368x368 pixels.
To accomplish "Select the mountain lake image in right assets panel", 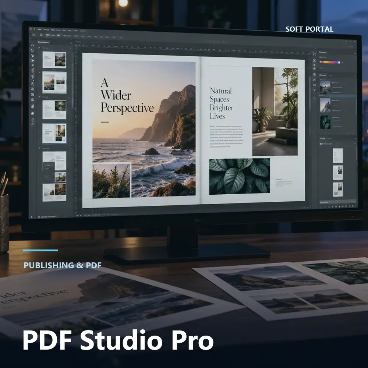I will coord(325,87).
